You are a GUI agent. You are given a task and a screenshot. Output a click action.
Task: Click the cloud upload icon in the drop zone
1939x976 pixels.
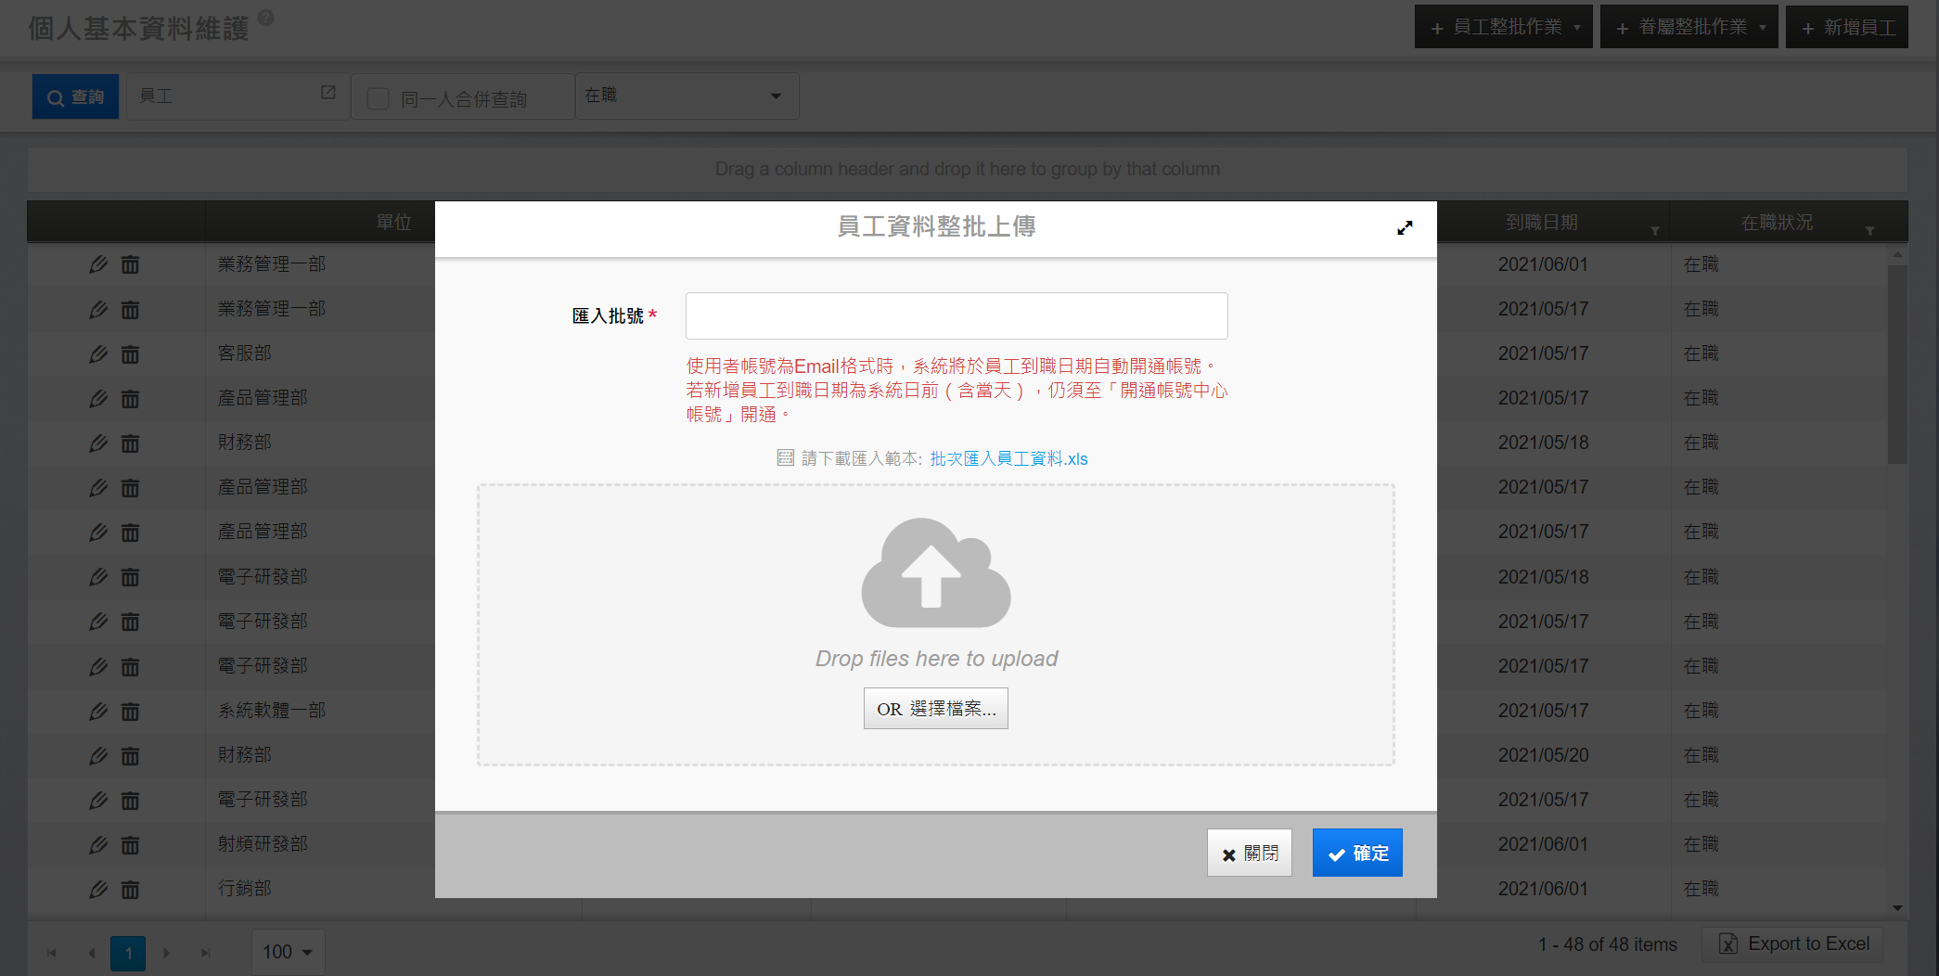(x=935, y=573)
